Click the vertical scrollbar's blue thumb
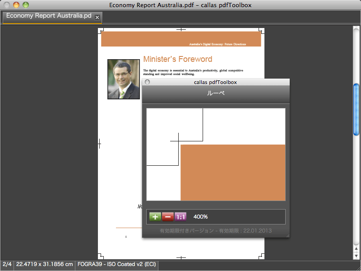 [356, 109]
